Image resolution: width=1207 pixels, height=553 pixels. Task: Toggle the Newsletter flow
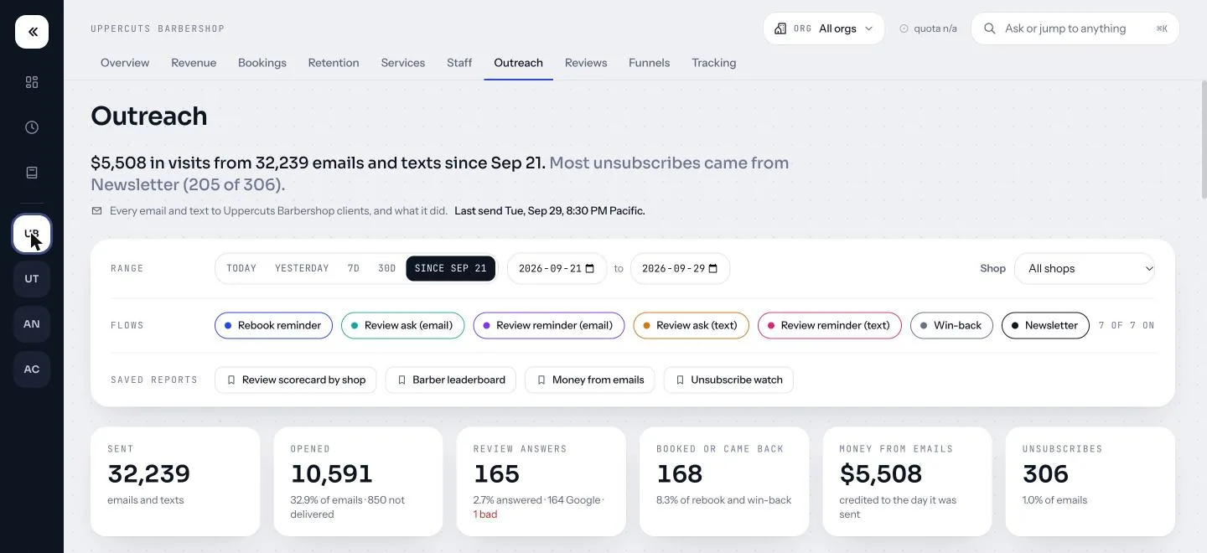click(1045, 325)
